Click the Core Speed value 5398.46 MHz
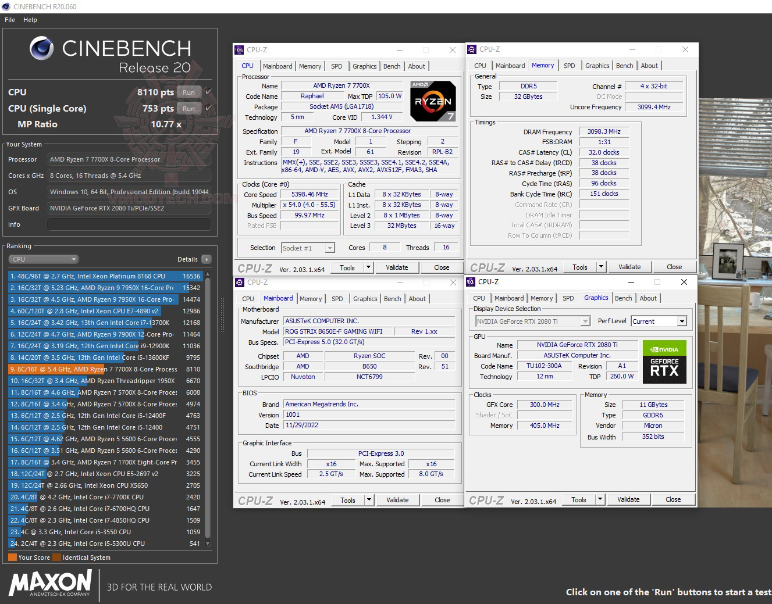 pyautogui.click(x=309, y=195)
